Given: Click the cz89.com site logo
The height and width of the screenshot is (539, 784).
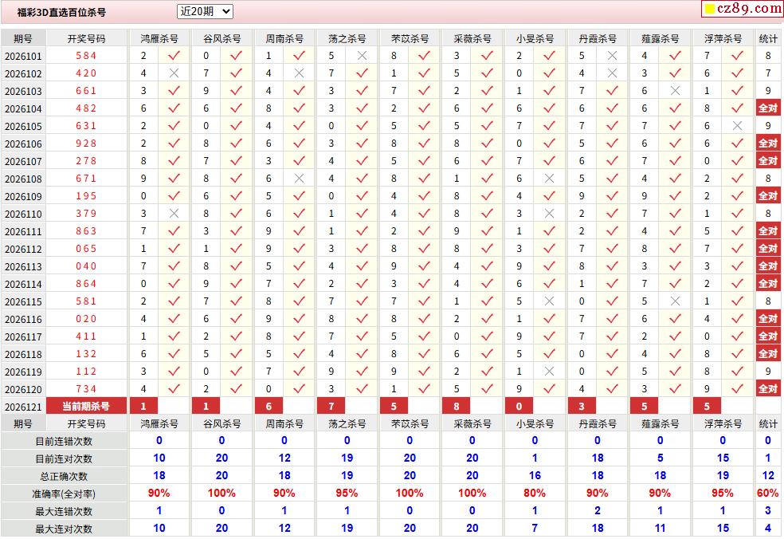Looking at the screenshot, I should click(743, 9).
